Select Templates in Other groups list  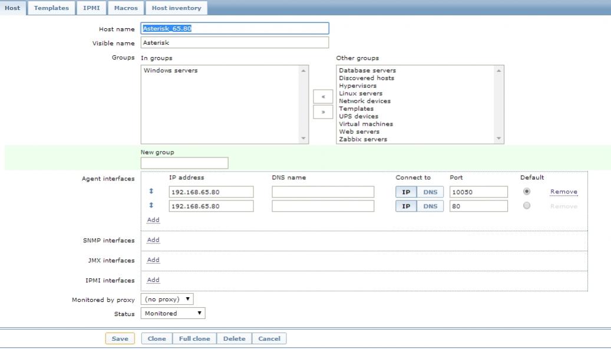click(356, 109)
